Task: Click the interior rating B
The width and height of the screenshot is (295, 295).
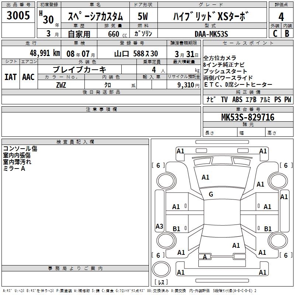Action: (x=287, y=34)
